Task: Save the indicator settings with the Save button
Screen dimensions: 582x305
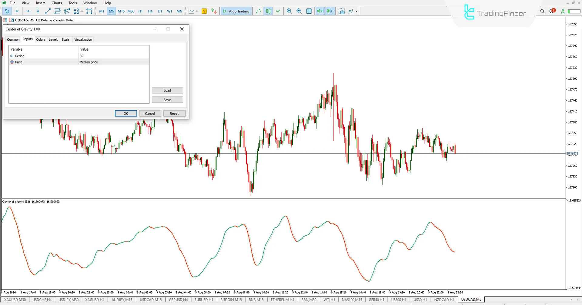Action: (x=167, y=99)
